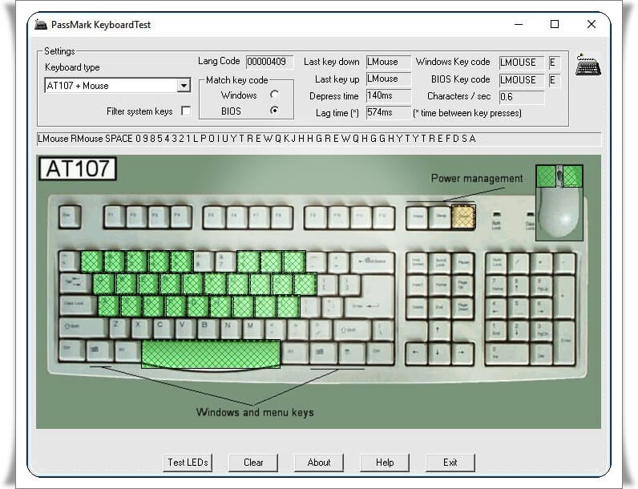The width and height of the screenshot is (638, 489).
Task: Click the numpad Enter key
Action: click(565, 342)
